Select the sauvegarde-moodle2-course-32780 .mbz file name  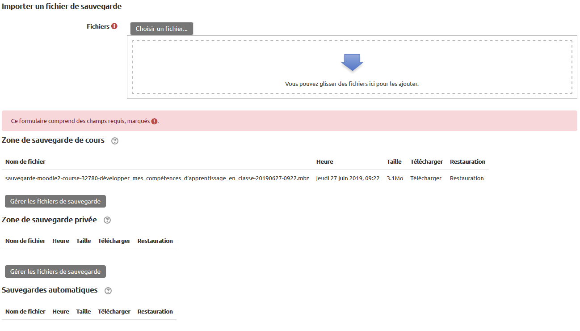click(157, 178)
